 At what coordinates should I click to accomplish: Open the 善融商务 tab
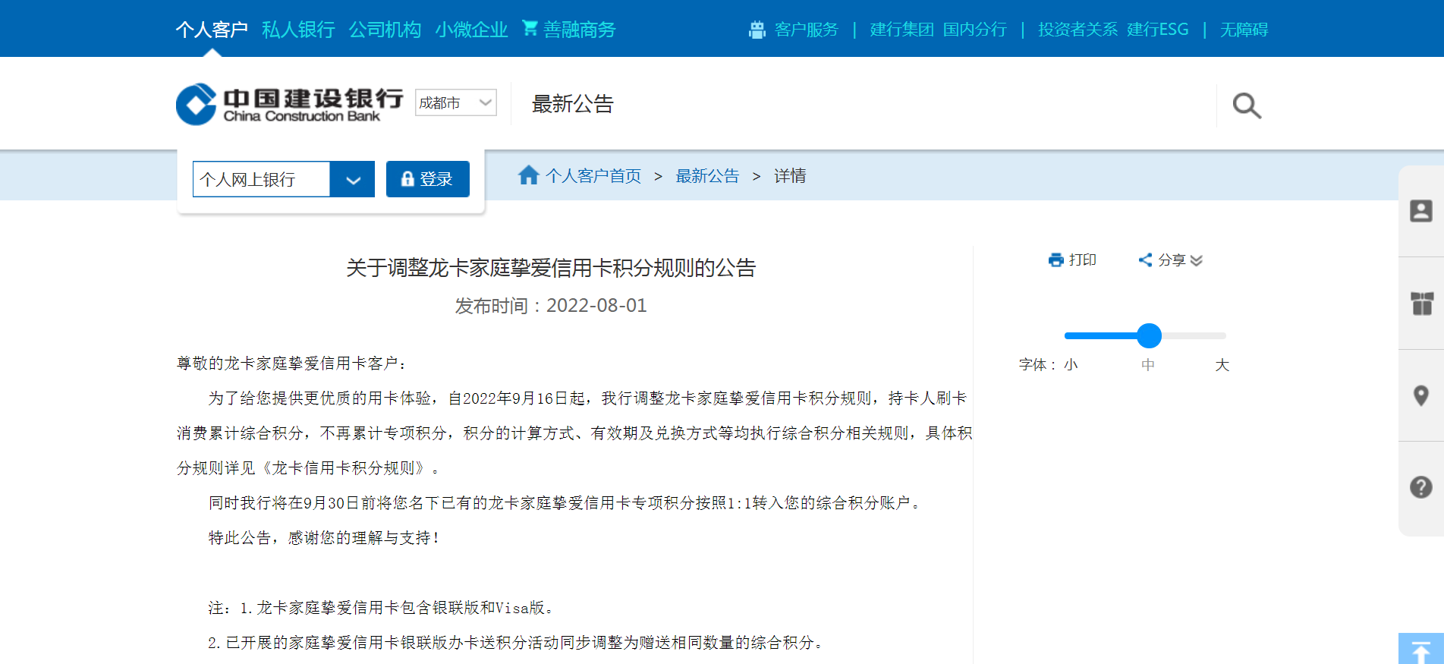coord(580,30)
